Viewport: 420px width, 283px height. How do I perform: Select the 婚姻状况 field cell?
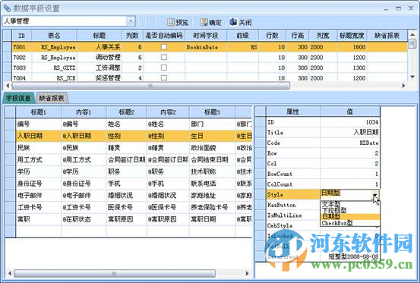(x=126, y=195)
